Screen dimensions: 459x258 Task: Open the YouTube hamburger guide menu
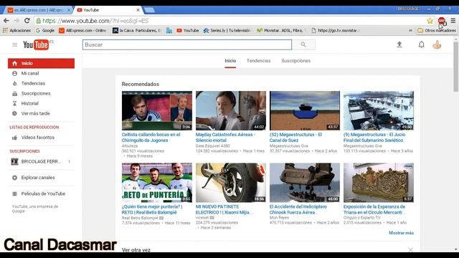(14, 44)
